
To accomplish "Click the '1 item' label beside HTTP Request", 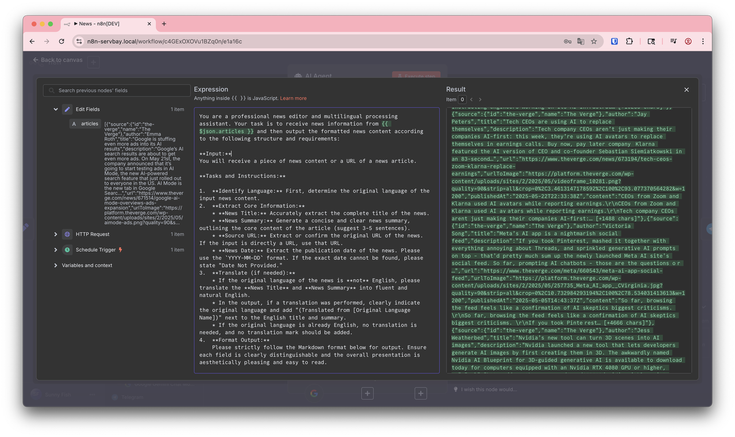I will [177, 234].
